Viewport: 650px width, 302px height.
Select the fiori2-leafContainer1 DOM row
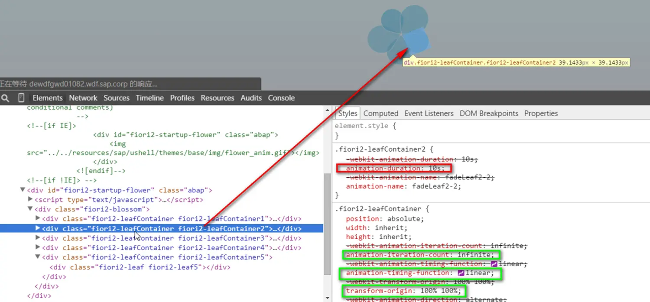171,219
